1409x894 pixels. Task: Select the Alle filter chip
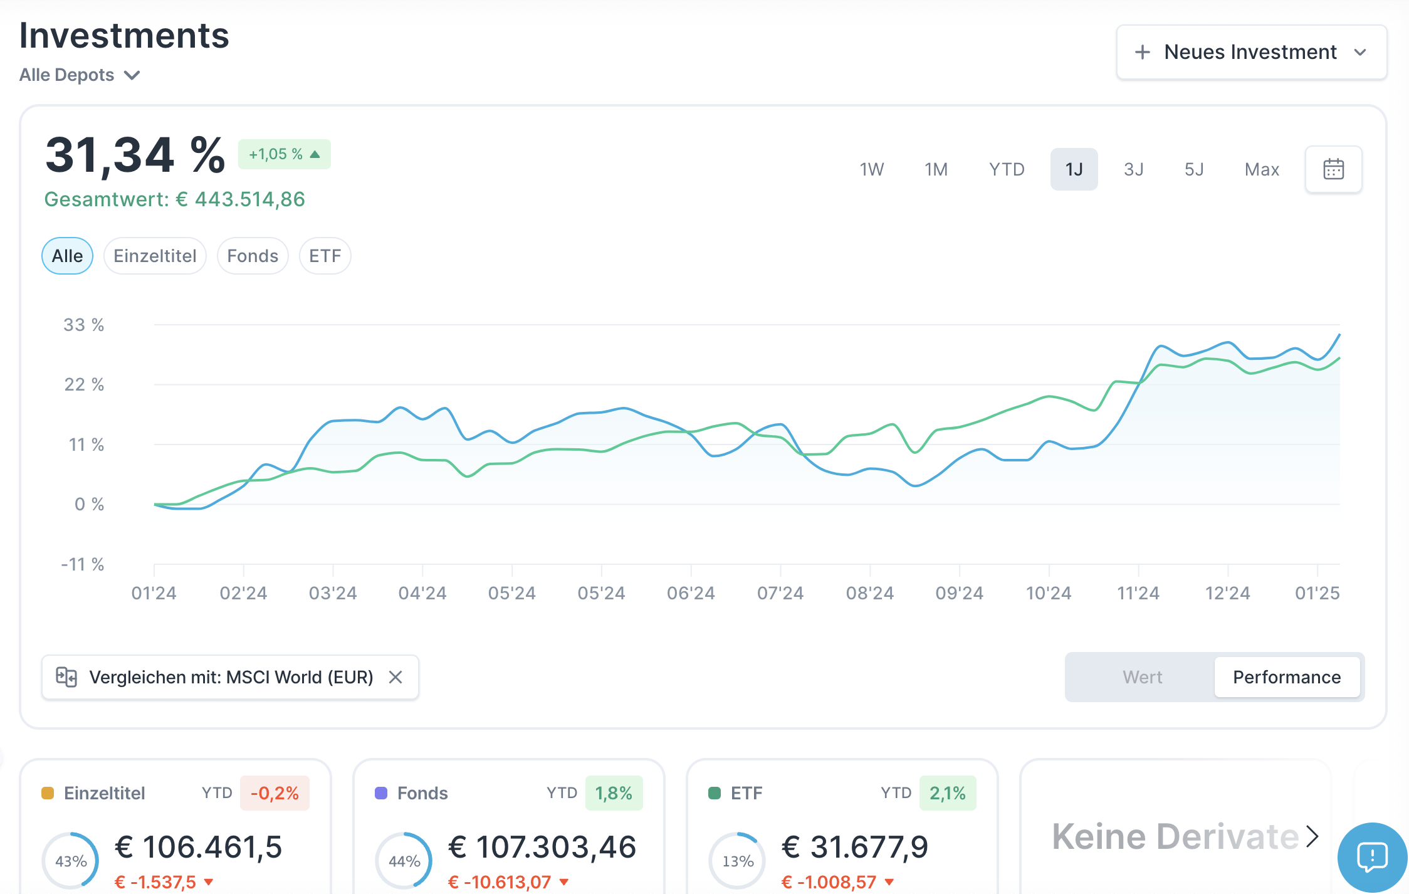(67, 256)
